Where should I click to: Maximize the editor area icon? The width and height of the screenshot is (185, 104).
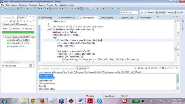177,17
